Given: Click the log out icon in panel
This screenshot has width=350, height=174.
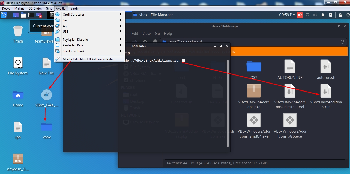Looking at the screenshot, I should coord(348,15).
